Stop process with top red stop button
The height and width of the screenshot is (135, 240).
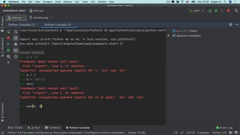click(228, 10)
